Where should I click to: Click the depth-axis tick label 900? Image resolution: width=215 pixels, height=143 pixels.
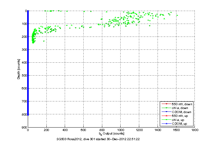point(24,127)
